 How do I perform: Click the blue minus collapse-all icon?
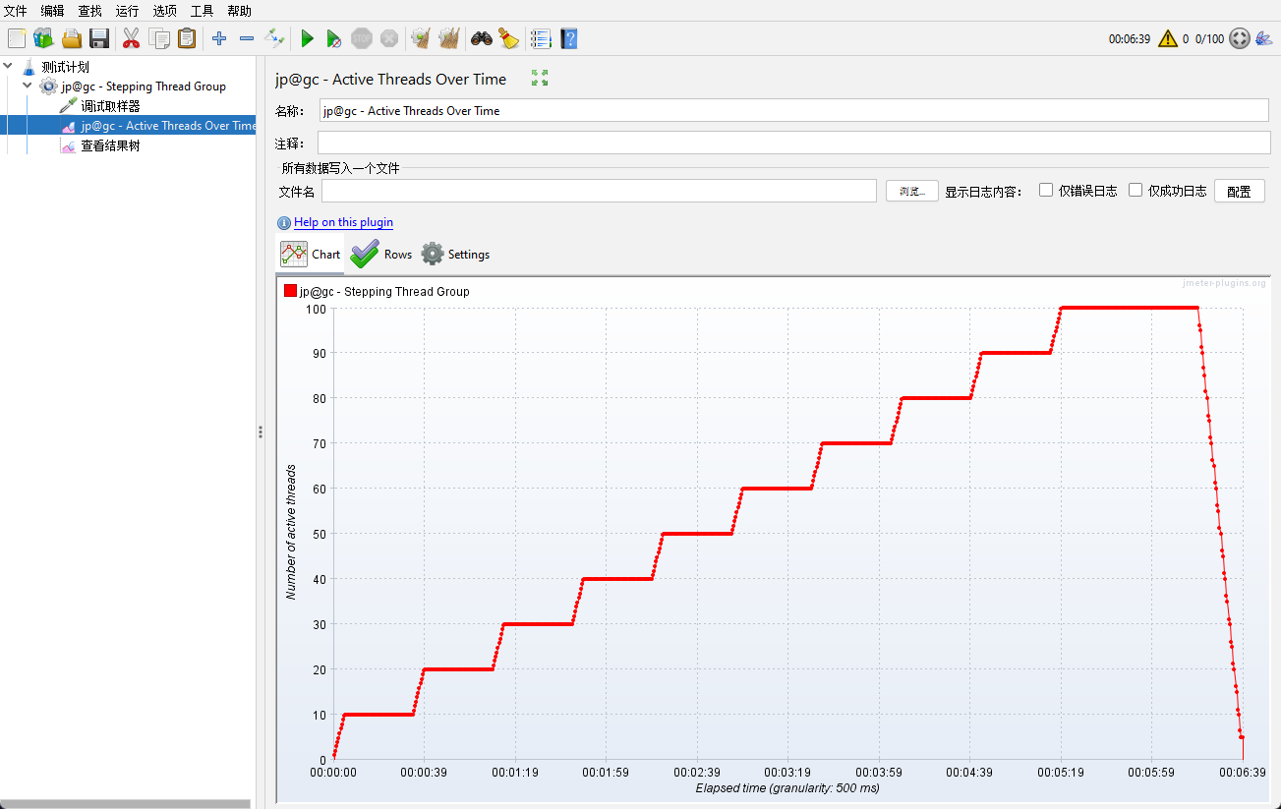pyautogui.click(x=247, y=38)
